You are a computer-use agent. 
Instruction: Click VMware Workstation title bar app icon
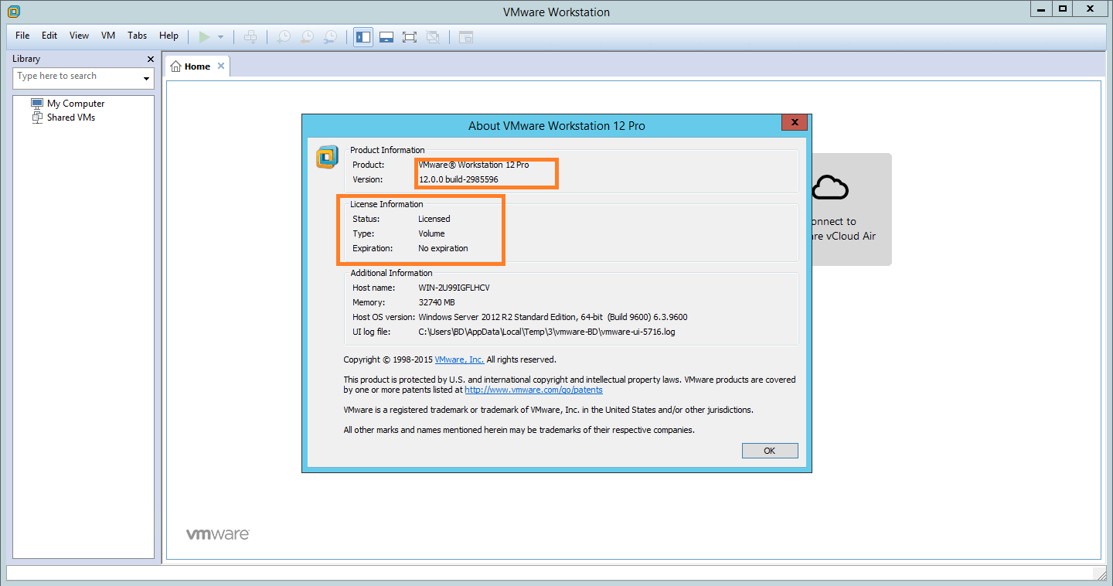click(13, 12)
